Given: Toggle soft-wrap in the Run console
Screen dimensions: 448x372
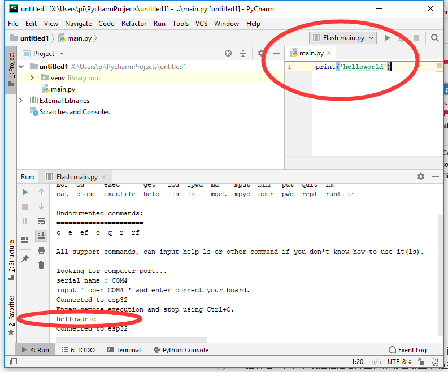Looking at the screenshot, I should click(x=41, y=221).
